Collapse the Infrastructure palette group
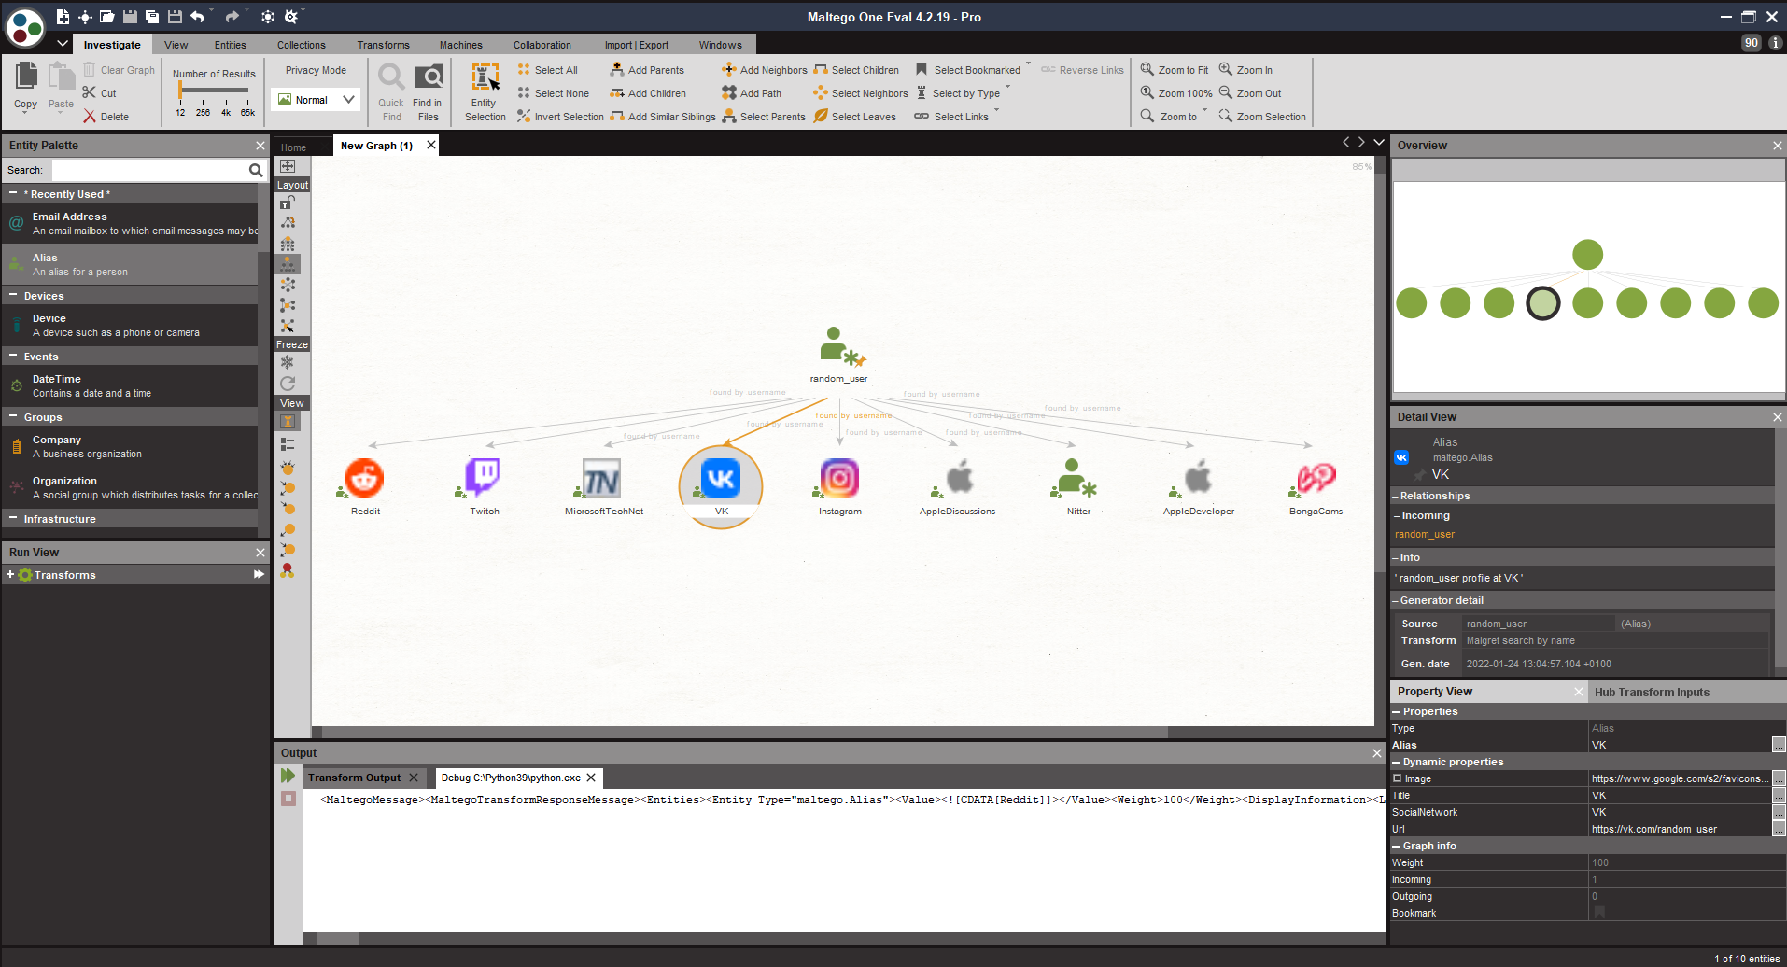Screen dimensions: 1787x967 click(x=13, y=518)
